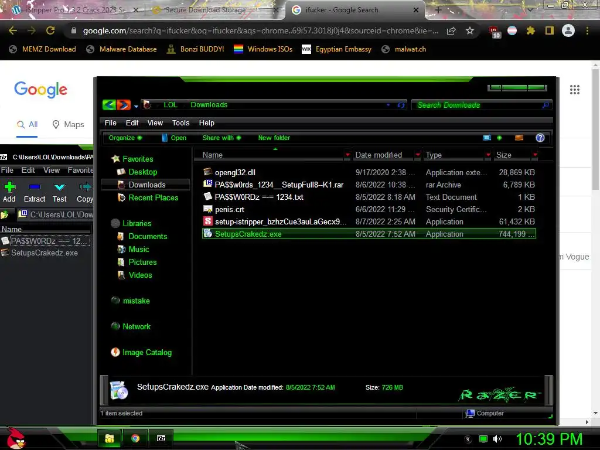600x450 pixels.
Task: Open the Date modified column filter dropdown
Action: pyautogui.click(x=418, y=155)
